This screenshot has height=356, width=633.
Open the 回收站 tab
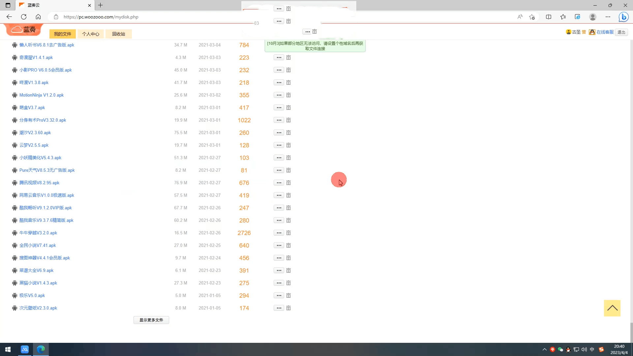coord(119,34)
